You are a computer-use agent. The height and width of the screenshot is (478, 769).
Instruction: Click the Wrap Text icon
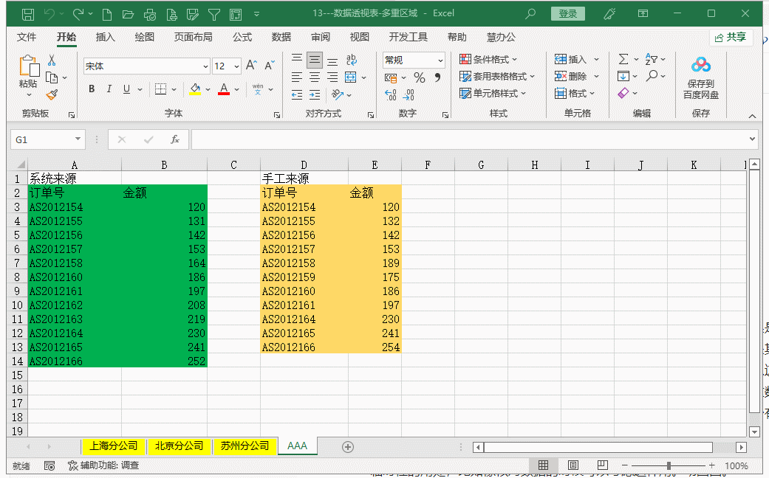(x=351, y=60)
